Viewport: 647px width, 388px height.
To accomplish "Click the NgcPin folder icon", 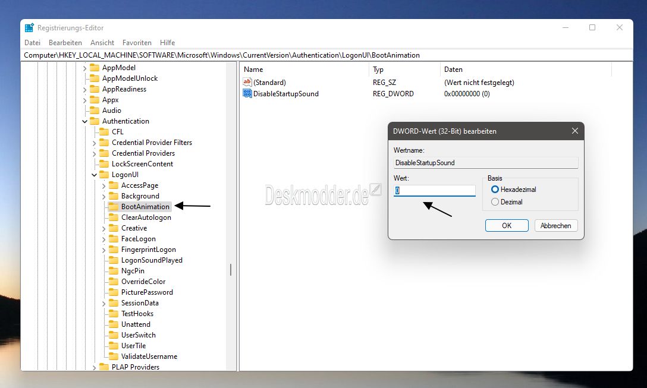I will (x=114, y=271).
